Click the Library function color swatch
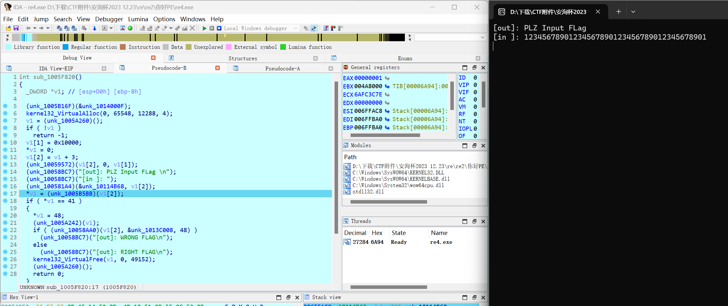This screenshot has width=728, height=306. click(x=8, y=47)
